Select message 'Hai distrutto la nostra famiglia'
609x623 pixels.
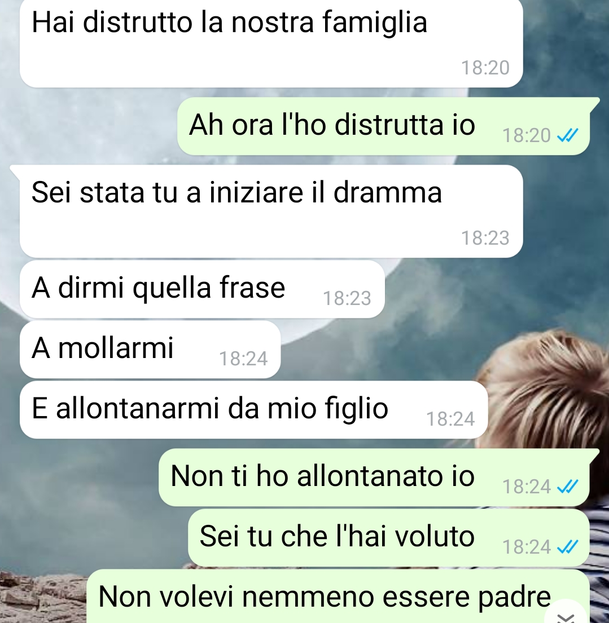pos(271,42)
